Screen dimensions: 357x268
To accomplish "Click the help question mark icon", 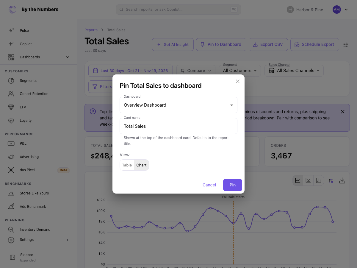I will click(x=93, y=111).
